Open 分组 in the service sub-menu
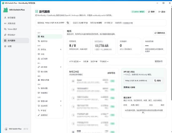The image size is (172, 133). [x=49, y=54]
